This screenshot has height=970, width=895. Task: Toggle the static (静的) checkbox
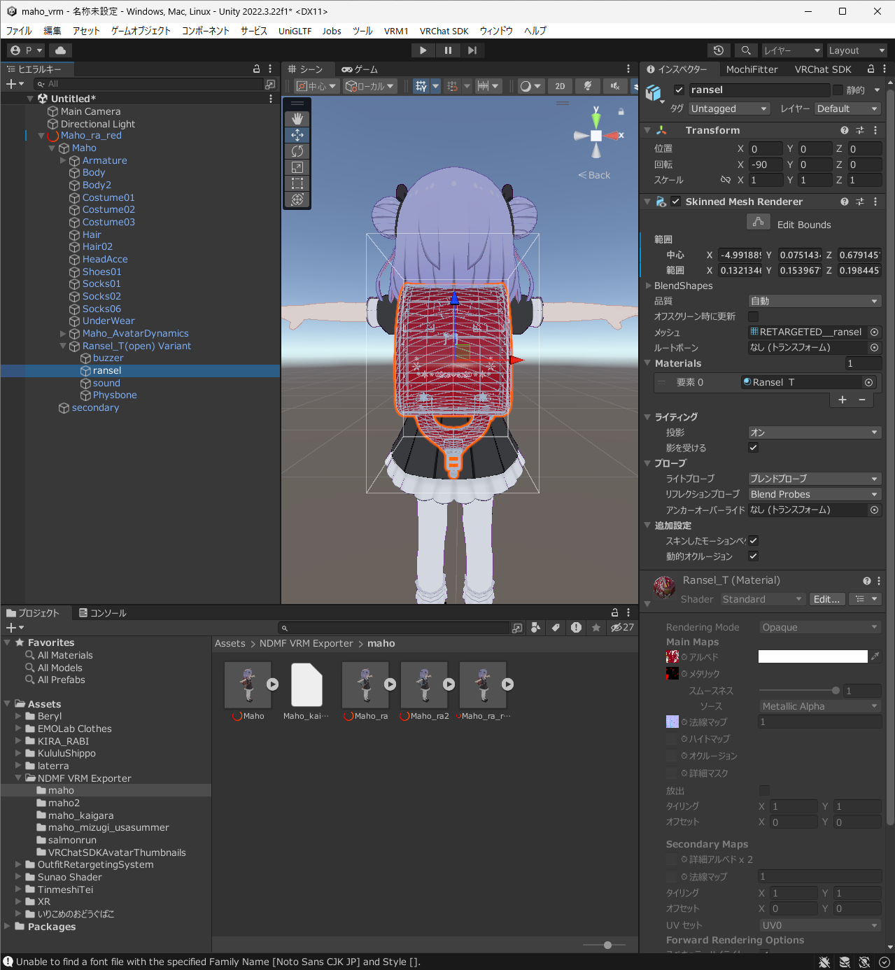(838, 90)
